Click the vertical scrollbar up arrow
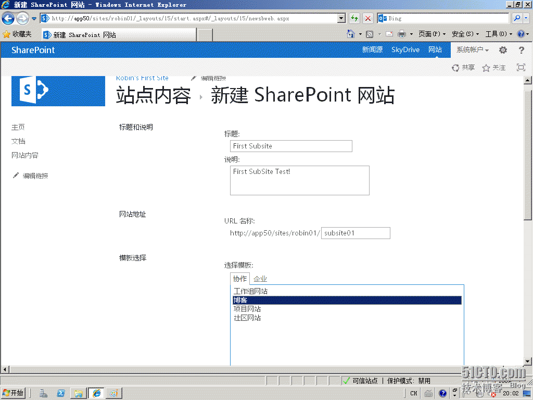 click(528, 80)
